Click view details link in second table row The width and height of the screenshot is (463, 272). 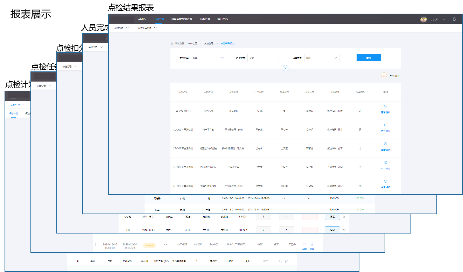click(385, 131)
